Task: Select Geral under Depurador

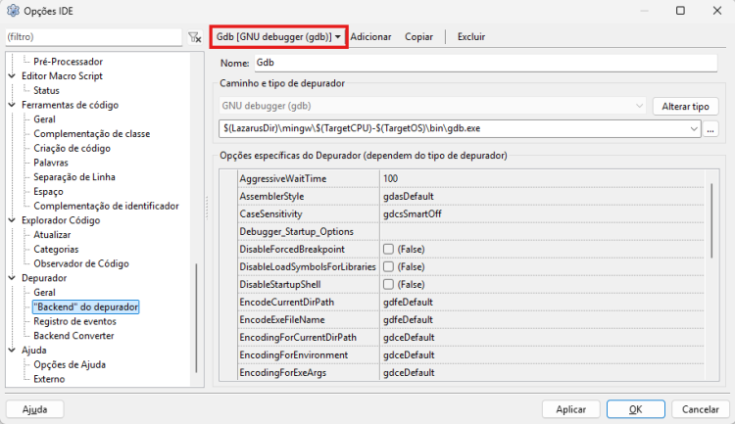Action: tap(44, 293)
